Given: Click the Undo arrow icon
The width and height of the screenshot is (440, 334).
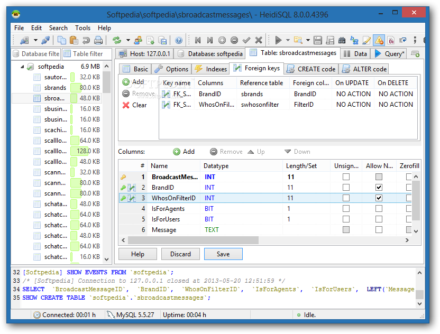Looking at the screenshot, I should point(86,40).
